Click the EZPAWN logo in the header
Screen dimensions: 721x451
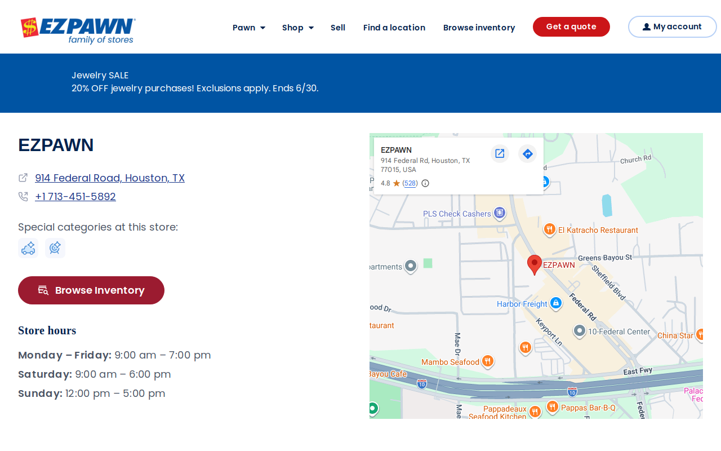click(78, 30)
